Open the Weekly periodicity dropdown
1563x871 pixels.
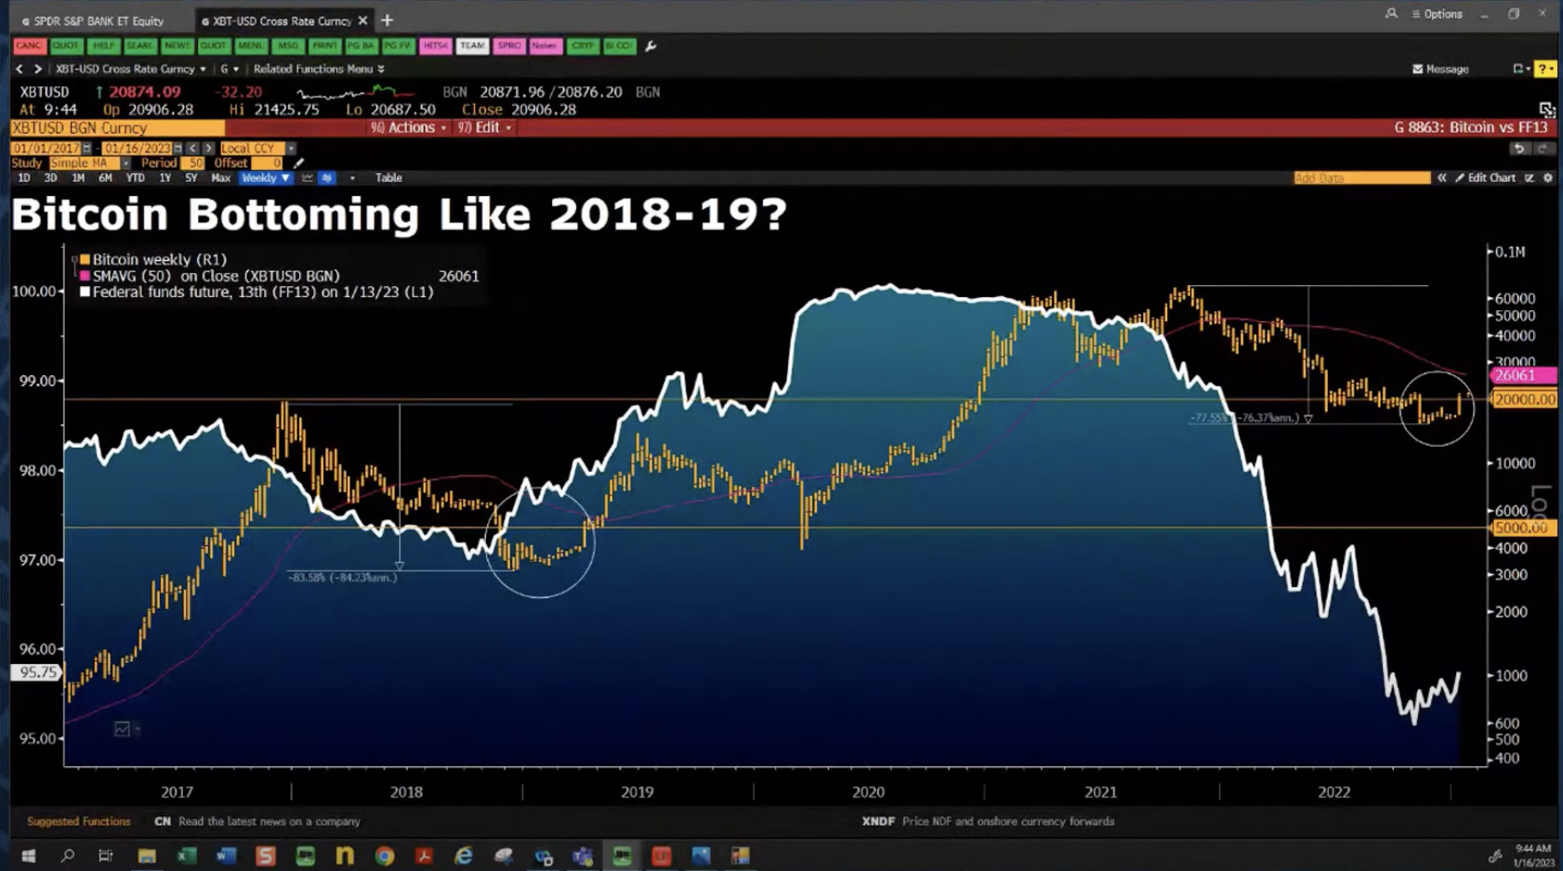point(266,178)
